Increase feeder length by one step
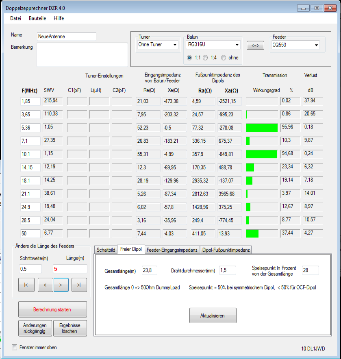Screen dimensions: 341x359 pos(61,285)
